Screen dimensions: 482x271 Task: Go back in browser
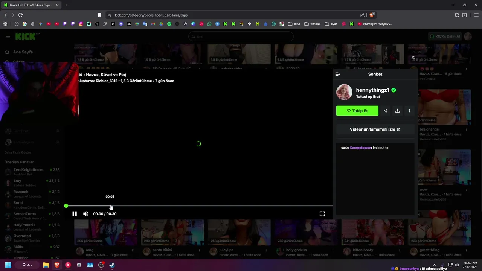point(5,15)
